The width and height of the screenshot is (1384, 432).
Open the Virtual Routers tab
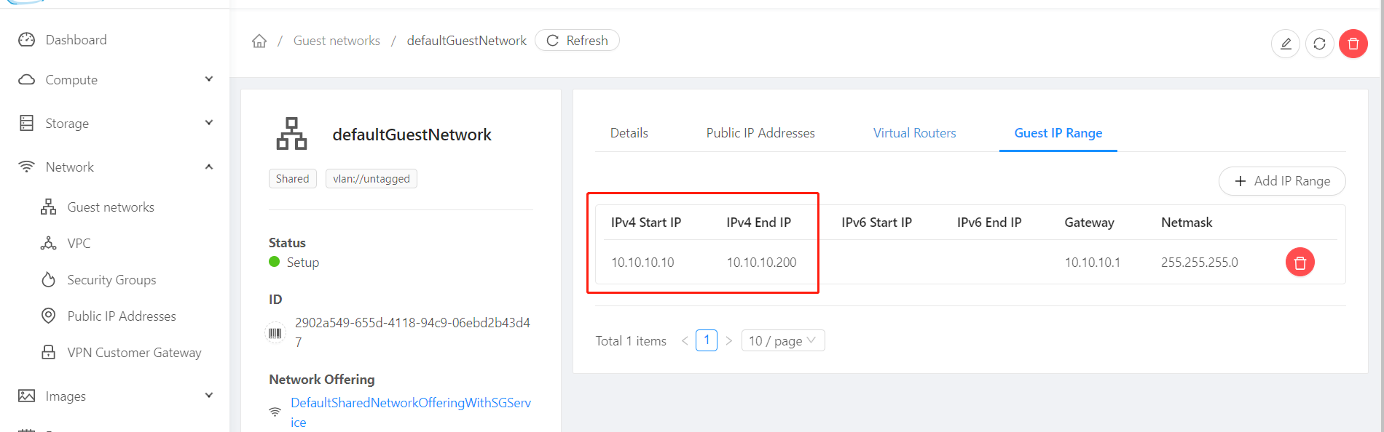pos(914,132)
